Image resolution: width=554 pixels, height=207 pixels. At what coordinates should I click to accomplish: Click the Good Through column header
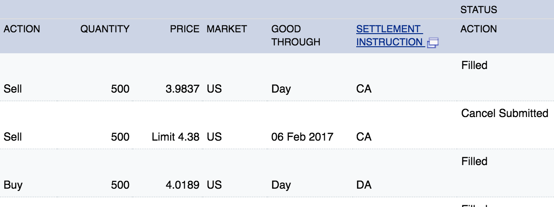(296, 35)
